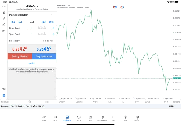Click the bid price 0.86426
The image size is (181, 126).
coord(20,49)
